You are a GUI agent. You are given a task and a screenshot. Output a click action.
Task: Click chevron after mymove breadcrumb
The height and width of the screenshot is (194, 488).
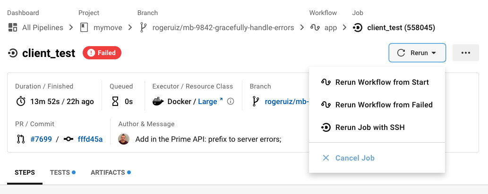pyautogui.click(x=130, y=28)
